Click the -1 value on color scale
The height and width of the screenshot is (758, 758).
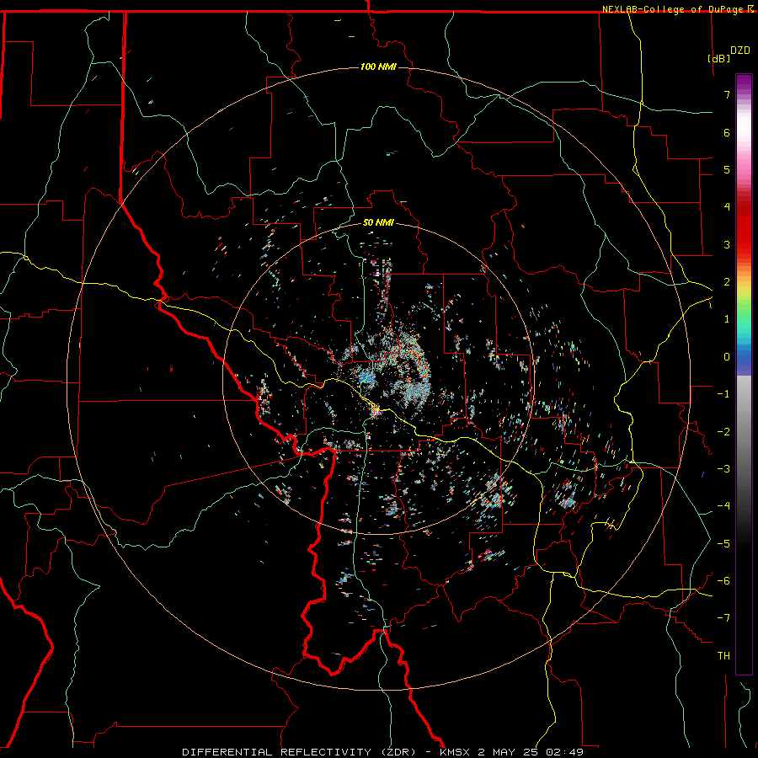coord(723,394)
